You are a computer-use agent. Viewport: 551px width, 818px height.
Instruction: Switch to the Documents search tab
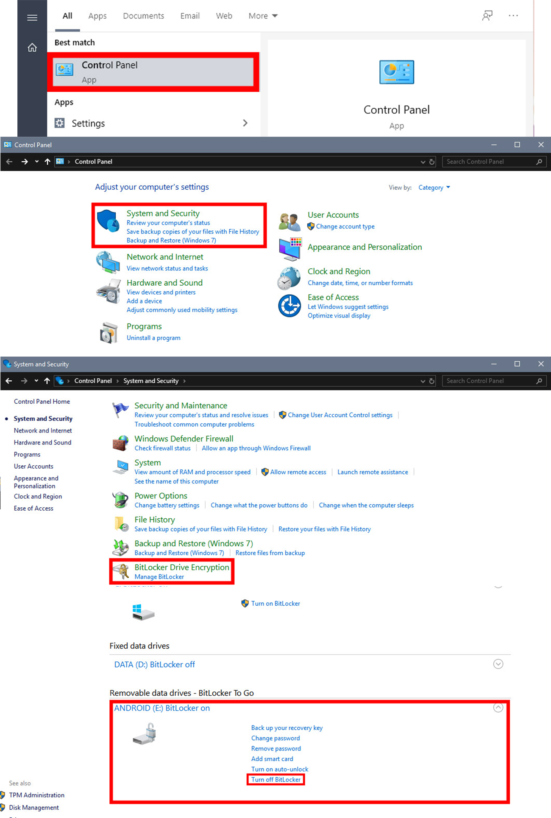[143, 16]
